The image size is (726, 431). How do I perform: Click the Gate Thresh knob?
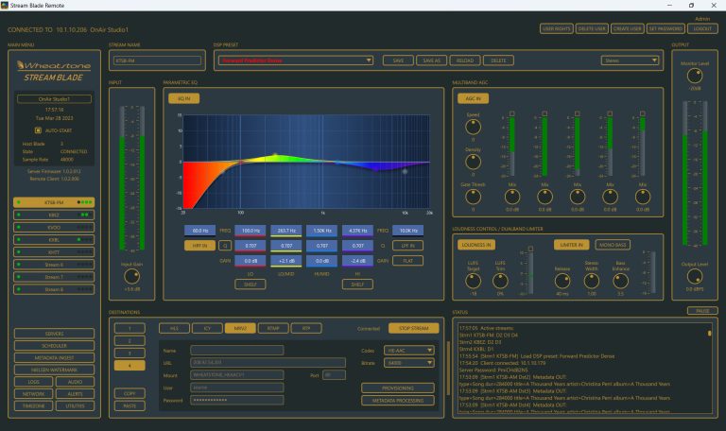[x=473, y=197]
